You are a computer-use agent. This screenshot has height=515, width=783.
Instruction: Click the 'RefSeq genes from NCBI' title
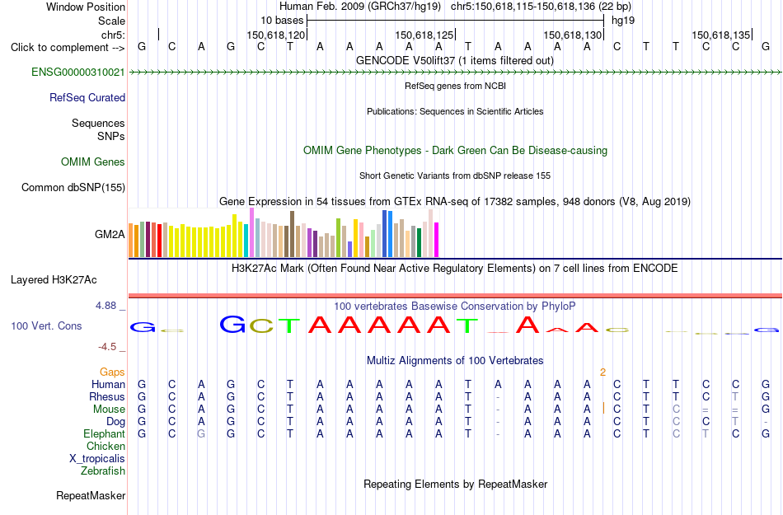pos(456,86)
